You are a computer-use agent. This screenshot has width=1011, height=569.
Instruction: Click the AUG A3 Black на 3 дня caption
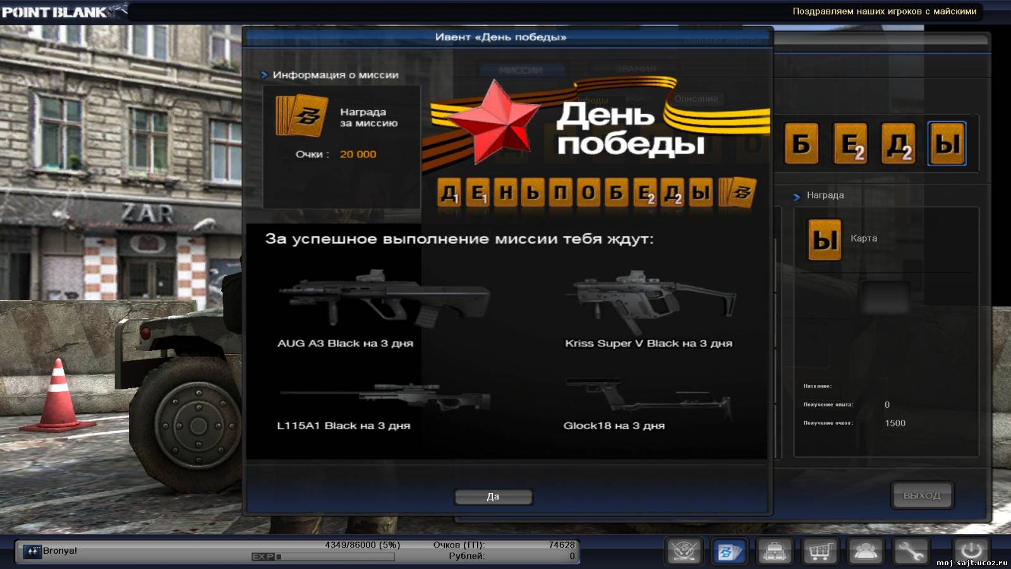click(345, 343)
